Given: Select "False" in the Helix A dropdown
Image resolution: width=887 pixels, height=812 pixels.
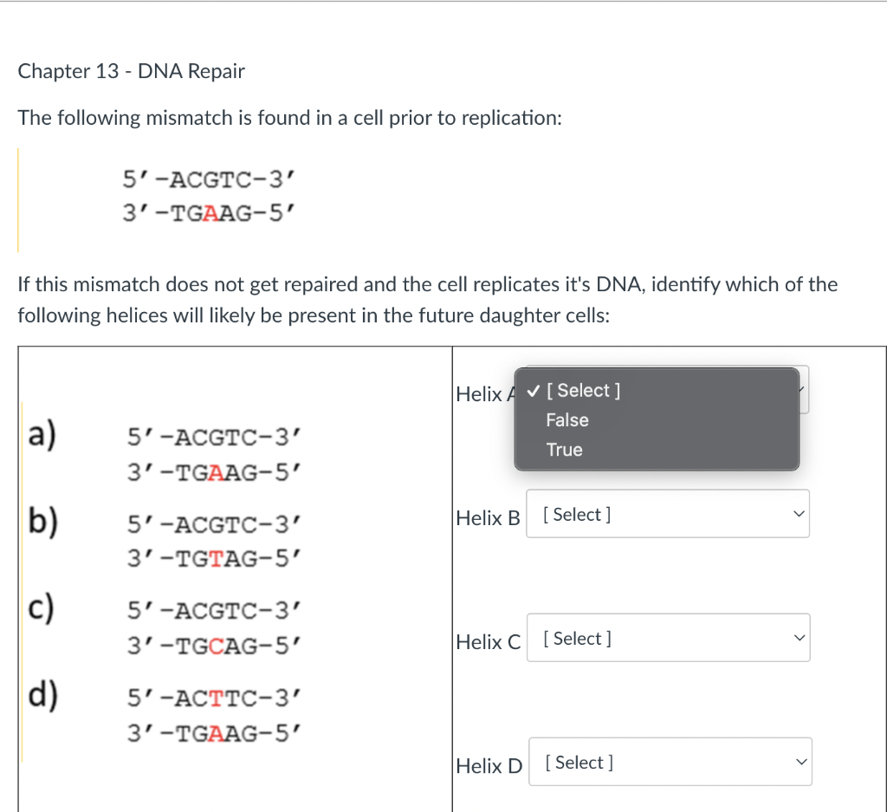Looking at the screenshot, I should click(x=567, y=419).
